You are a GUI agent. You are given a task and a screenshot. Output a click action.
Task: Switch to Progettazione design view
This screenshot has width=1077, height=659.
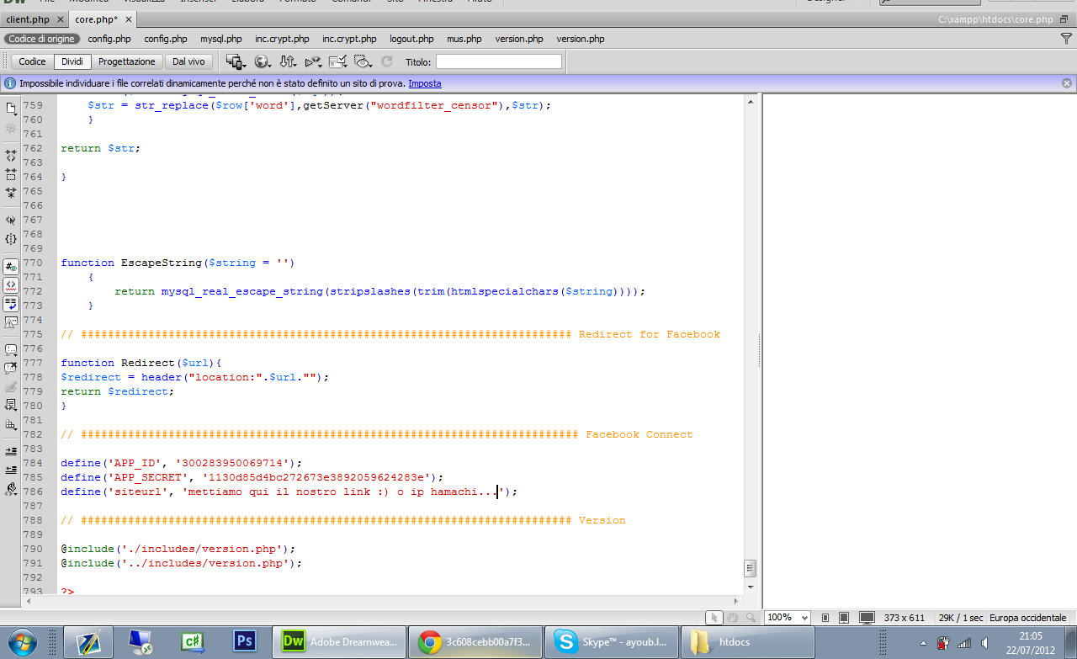click(x=127, y=61)
